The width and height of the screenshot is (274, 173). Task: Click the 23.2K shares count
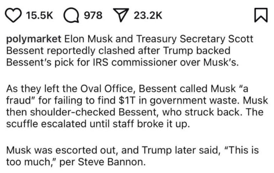148,15
